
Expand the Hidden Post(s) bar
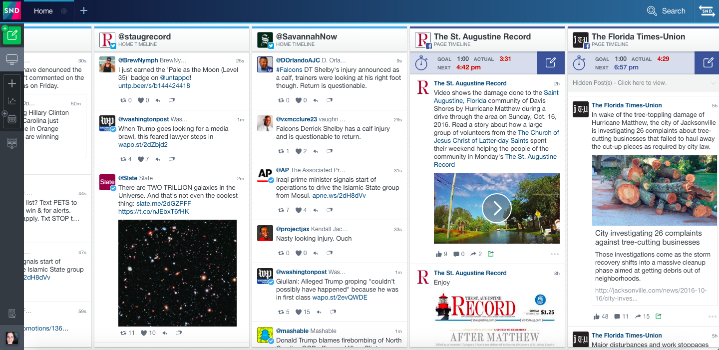[x=643, y=83]
